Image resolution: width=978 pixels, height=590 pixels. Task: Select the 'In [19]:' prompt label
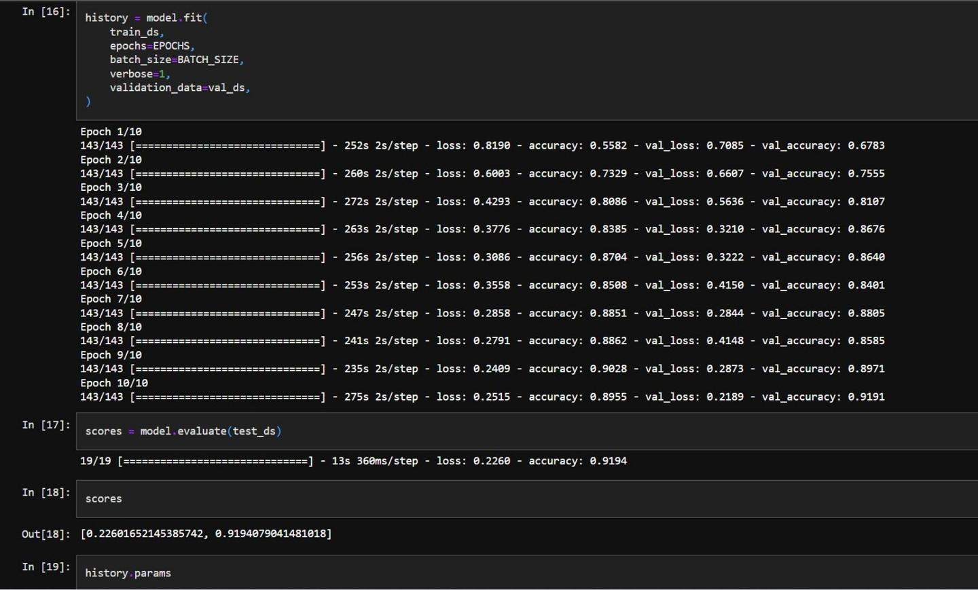pyautogui.click(x=46, y=567)
